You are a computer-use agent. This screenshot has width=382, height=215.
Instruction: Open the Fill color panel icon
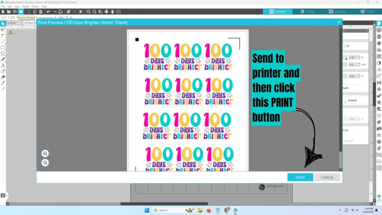379,43
